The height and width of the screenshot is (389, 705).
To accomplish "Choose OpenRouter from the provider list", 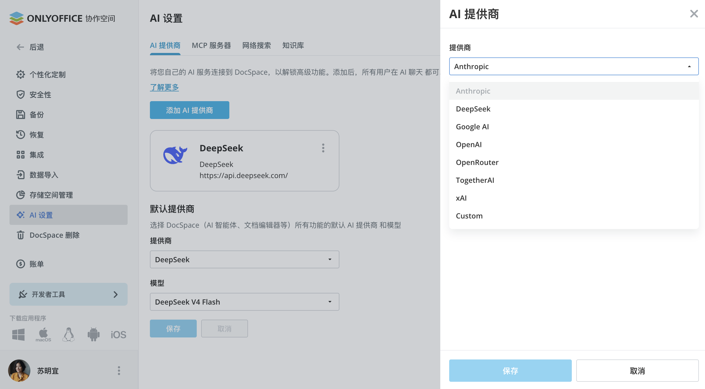I will (x=574, y=162).
